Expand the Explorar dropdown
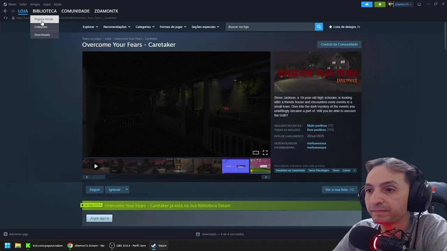The image size is (447, 251). point(90,27)
